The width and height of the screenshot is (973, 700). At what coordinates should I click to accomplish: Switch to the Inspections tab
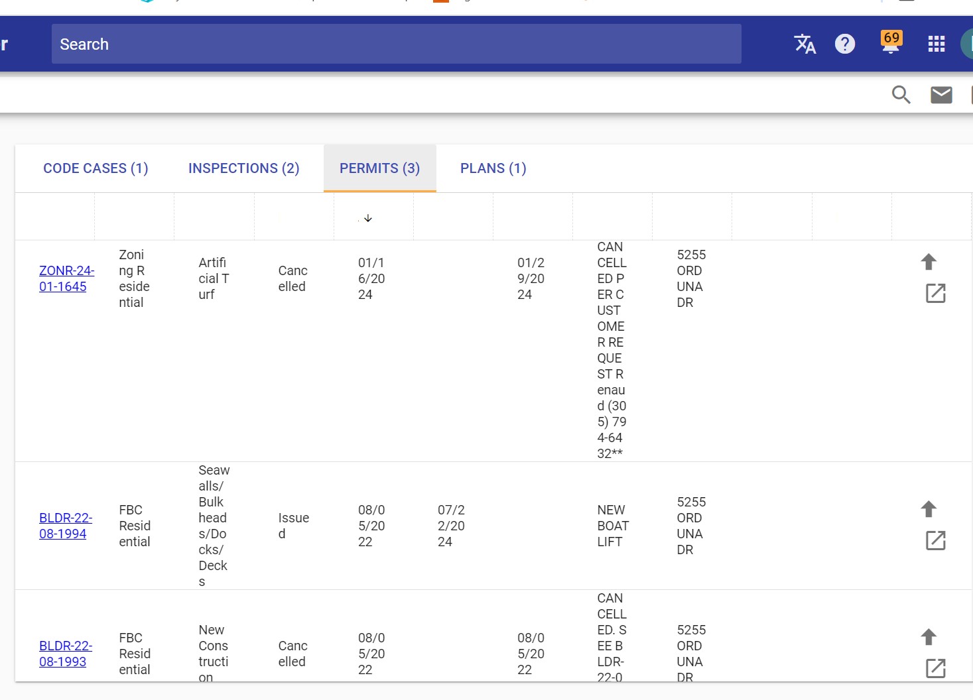coord(243,168)
